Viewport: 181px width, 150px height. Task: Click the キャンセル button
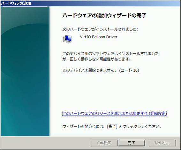(x=162, y=143)
